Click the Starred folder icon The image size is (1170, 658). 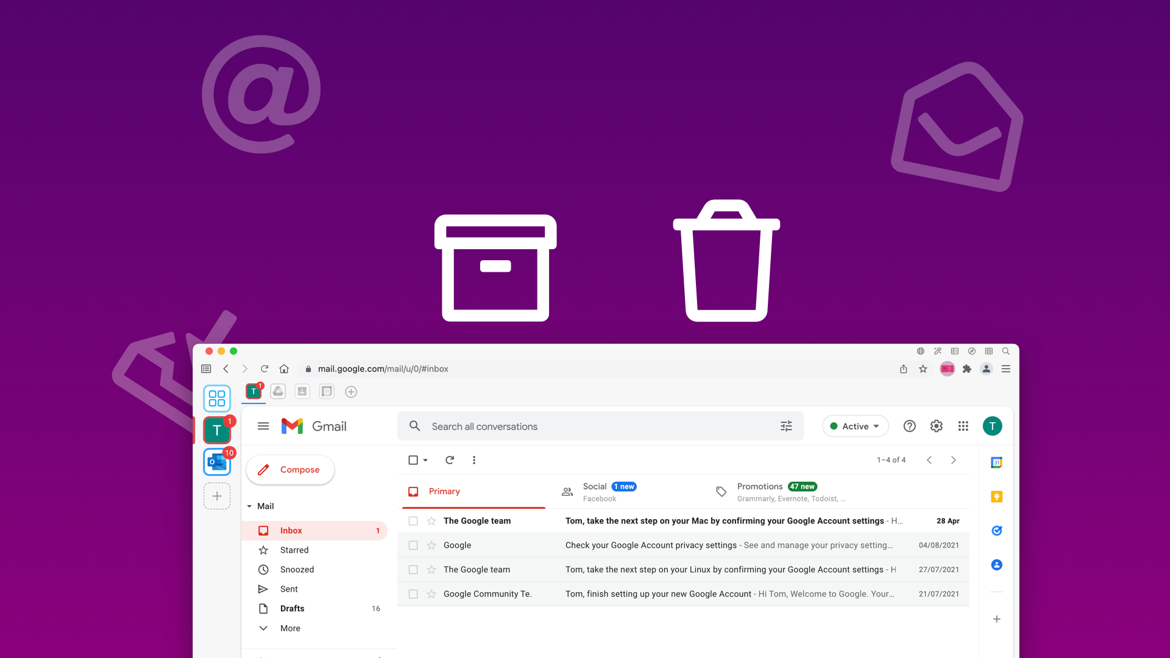262,550
